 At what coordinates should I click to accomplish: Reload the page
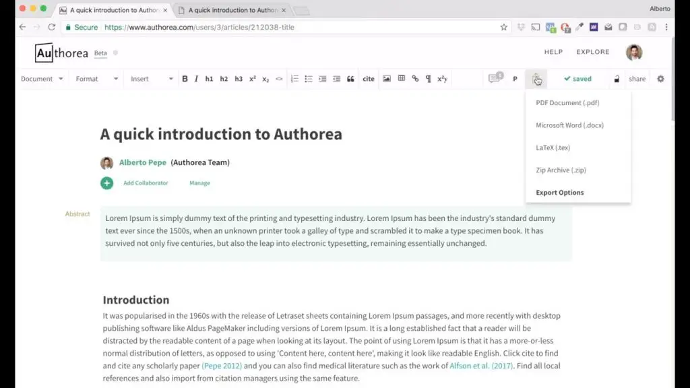tap(51, 27)
